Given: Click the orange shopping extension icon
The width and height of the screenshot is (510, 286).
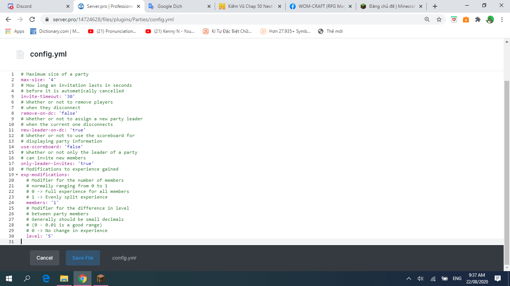Looking at the screenshot, I should click(466, 19).
